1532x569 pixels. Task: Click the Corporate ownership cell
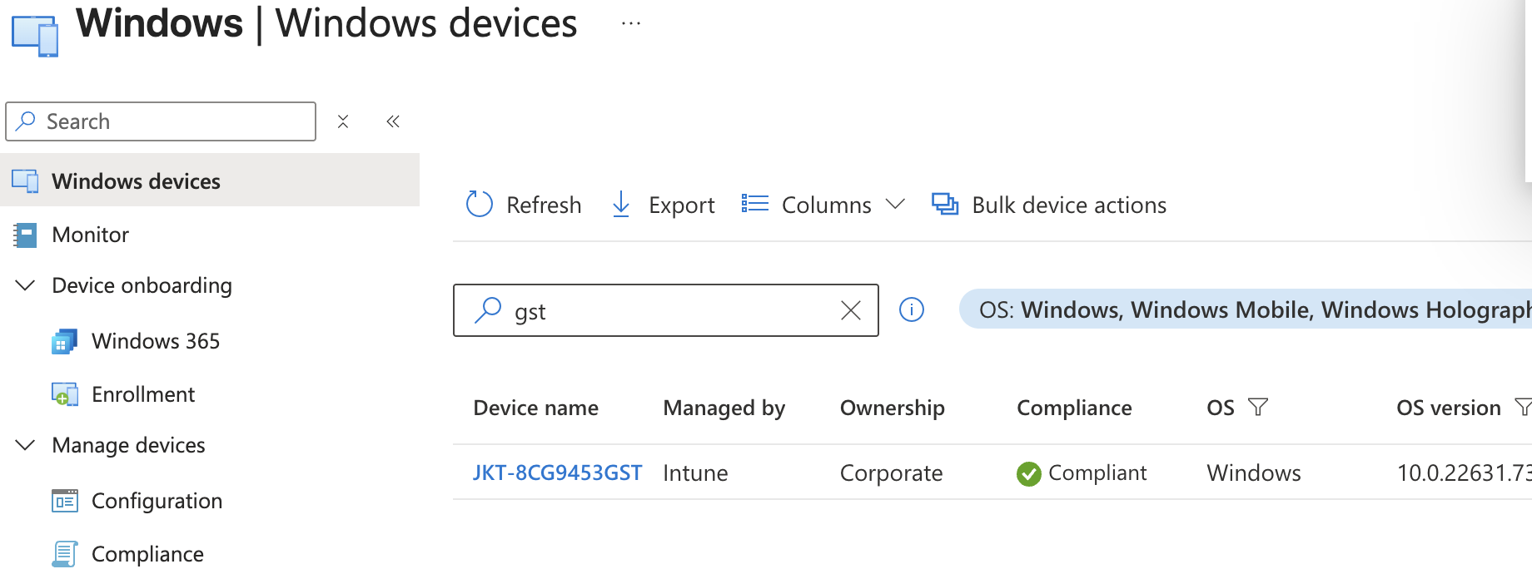891,473
